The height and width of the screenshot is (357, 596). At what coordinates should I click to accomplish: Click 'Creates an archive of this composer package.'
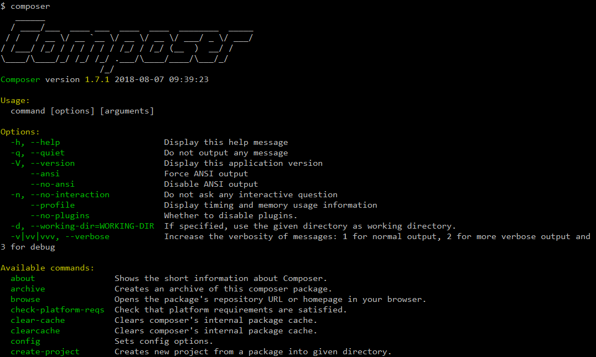click(x=224, y=289)
